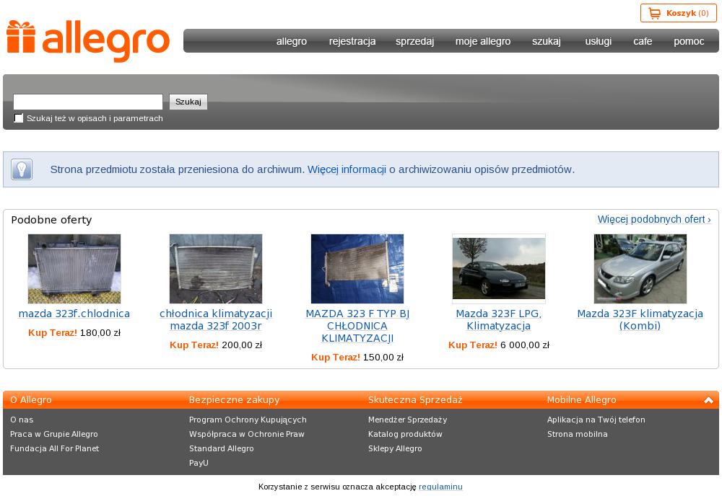Open pomoc help menu
Screen dimensions: 722x501
point(689,41)
